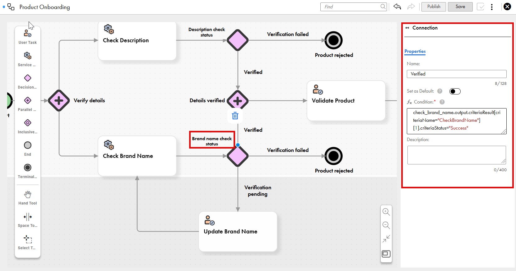Zoom in on the canvas
Image resolution: width=516 pixels, height=271 pixels.
(x=386, y=212)
